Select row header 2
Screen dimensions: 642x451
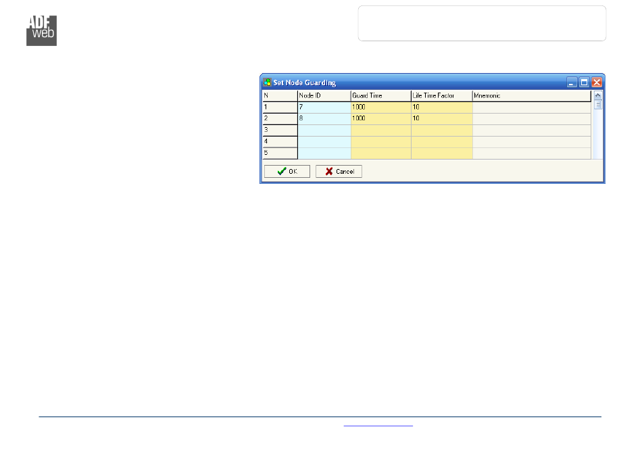pyautogui.click(x=280, y=119)
